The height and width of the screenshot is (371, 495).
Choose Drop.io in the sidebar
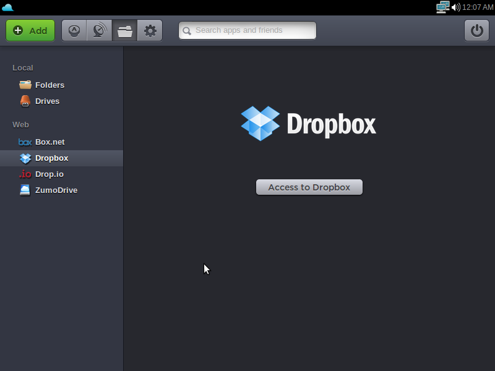point(49,174)
